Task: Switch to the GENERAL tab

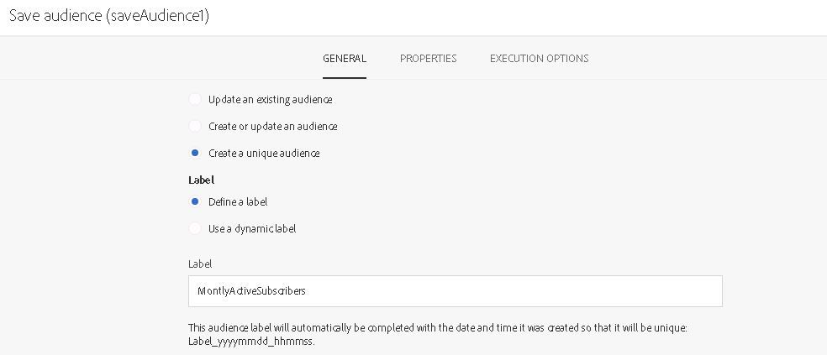Action: click(345, 59)
